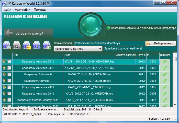
Task: Select the KAV12!_2011-12-27=30_132BC71E.key file name
Action: click(89, 68)
